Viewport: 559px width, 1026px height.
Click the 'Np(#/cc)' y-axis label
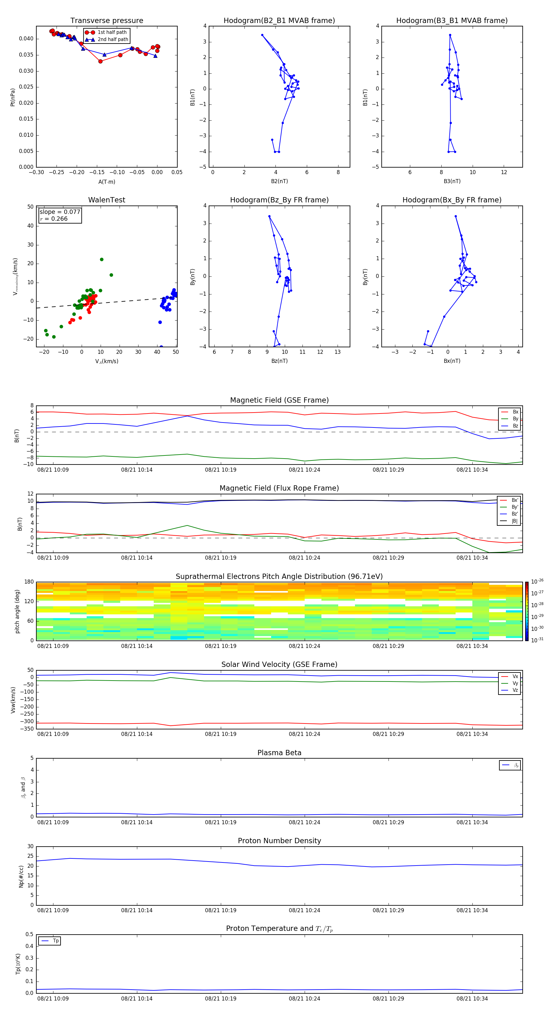click(x=21, y=876)
